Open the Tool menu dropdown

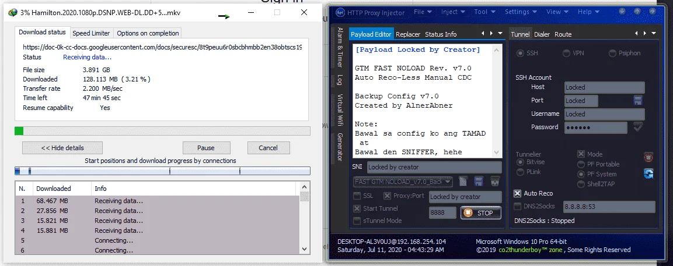(x=484, y=12)
